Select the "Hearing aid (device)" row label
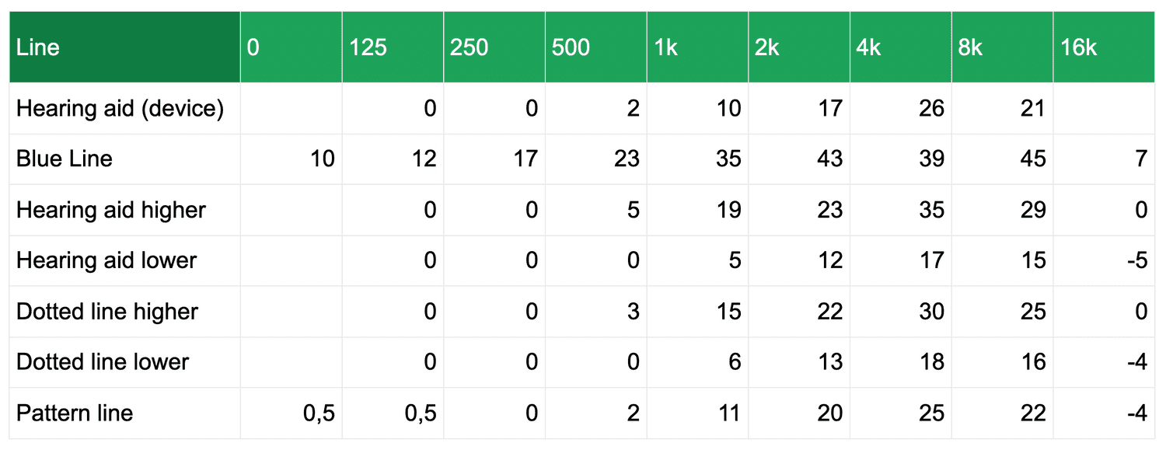1166x450 pixels. 120,109
